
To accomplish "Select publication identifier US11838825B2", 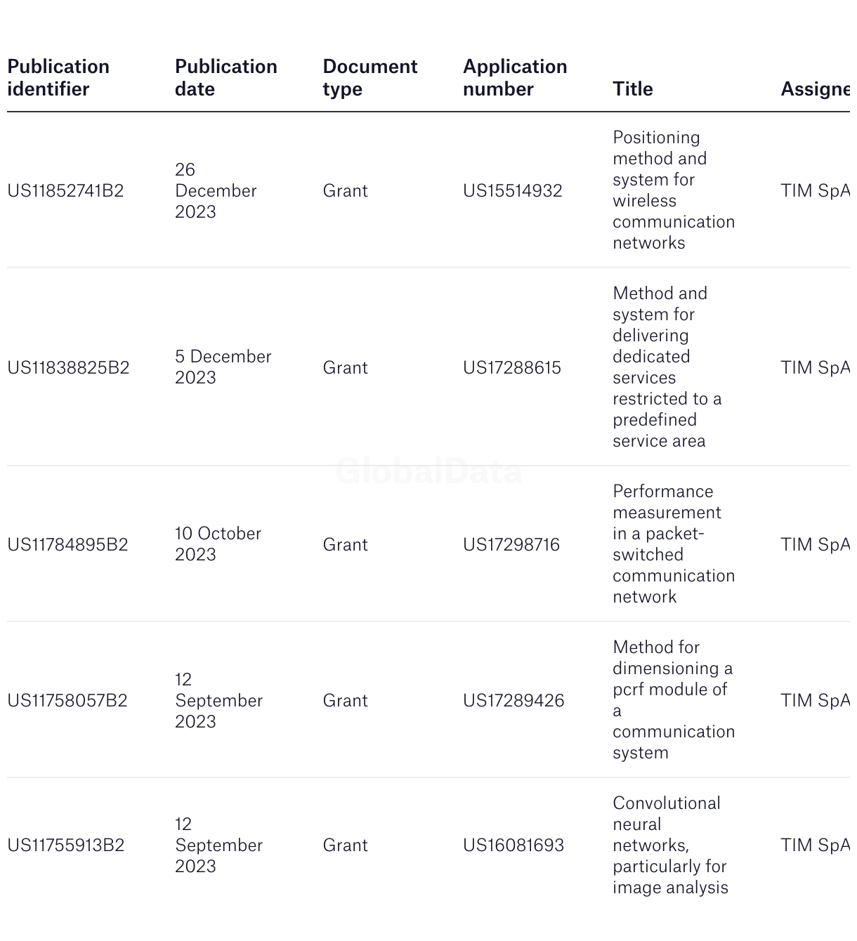I will tap(68, 368).
